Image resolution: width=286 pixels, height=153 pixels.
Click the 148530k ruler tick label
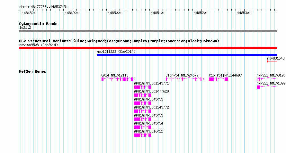pos(244,13)
